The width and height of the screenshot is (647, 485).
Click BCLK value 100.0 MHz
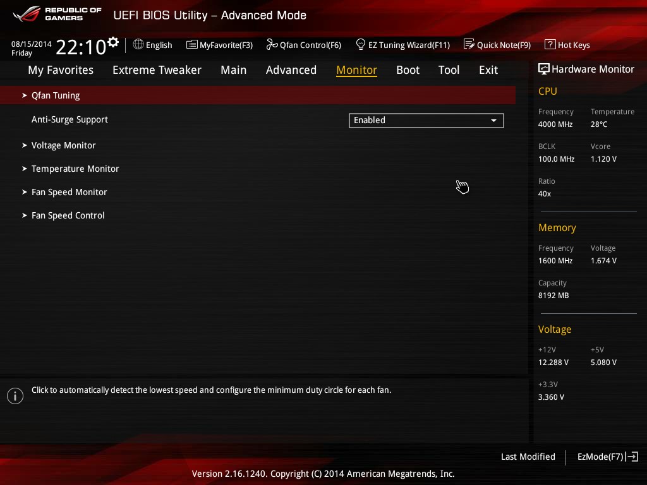tap(556, 159)
